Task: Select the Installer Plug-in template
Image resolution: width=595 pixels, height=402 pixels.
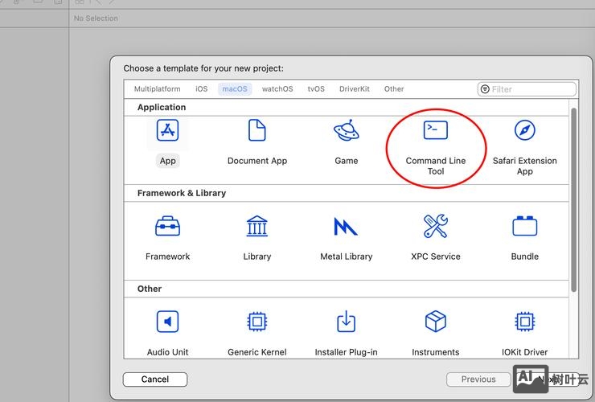Action: point(346,322)
